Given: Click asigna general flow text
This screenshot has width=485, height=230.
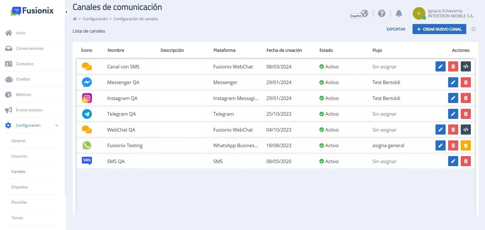Looking at the screenshot, I should click(388, 145).
